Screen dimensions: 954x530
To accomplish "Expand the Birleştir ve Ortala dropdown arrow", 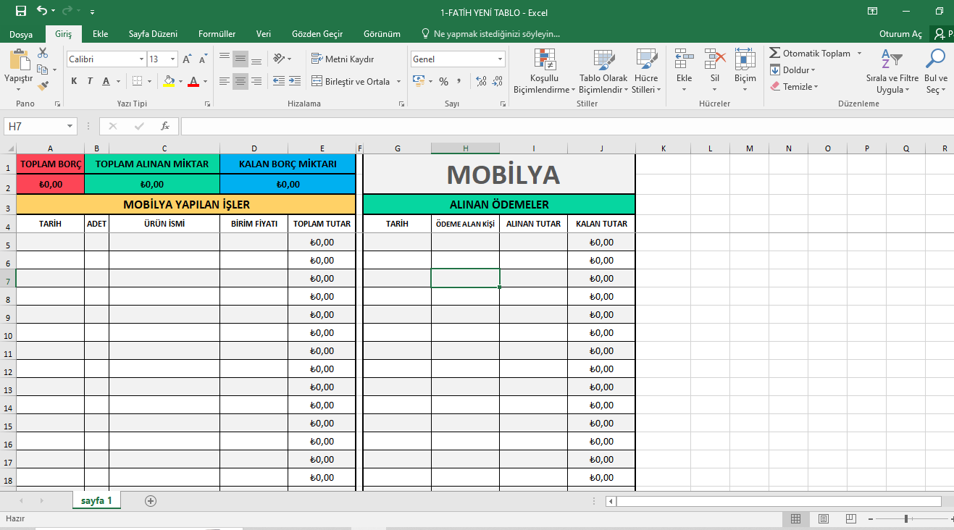I will point(398,81).
